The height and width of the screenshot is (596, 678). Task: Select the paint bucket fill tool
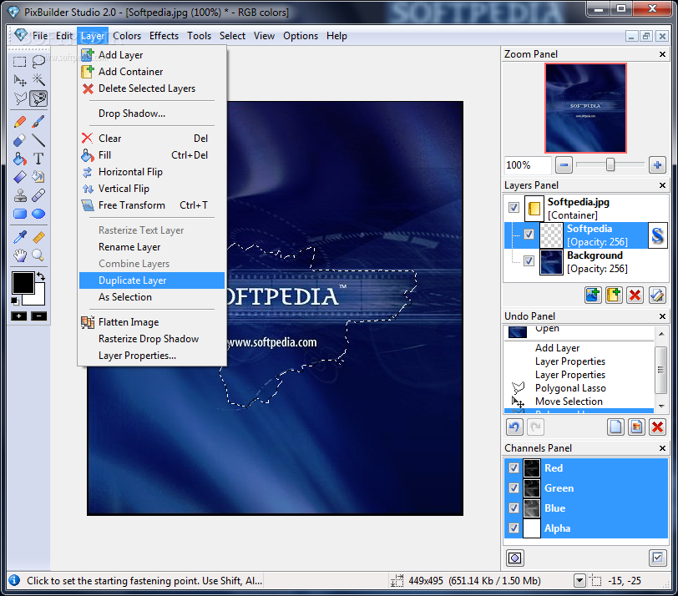click(x=19, y=159)
